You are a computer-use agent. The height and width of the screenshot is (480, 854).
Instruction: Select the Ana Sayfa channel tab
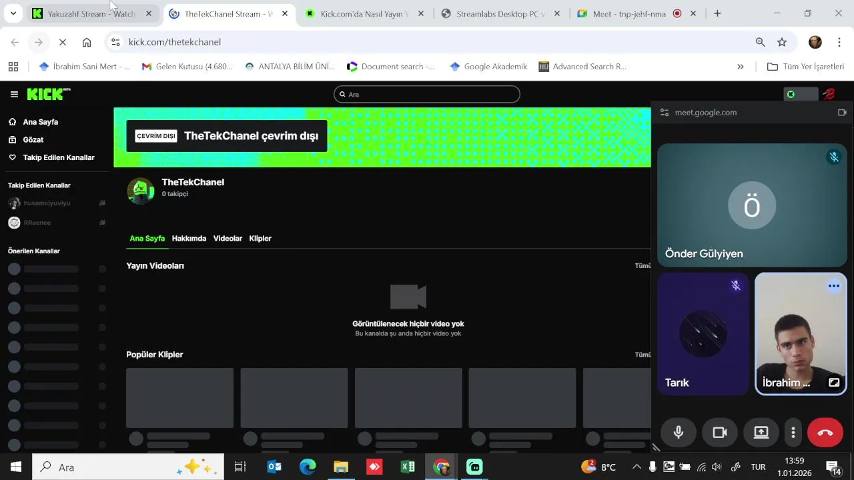(x=147, y=239)
